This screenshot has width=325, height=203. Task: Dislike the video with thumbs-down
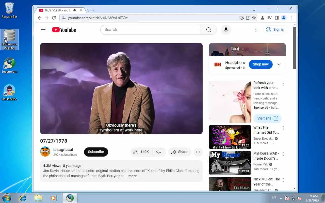point(159,152)
